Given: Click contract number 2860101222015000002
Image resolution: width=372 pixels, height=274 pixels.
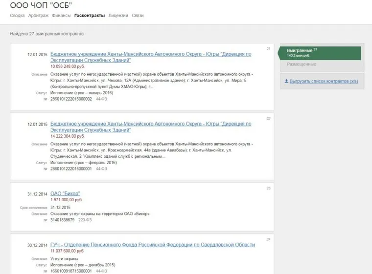Looking at the screenshot, I should tap(71, 99).
